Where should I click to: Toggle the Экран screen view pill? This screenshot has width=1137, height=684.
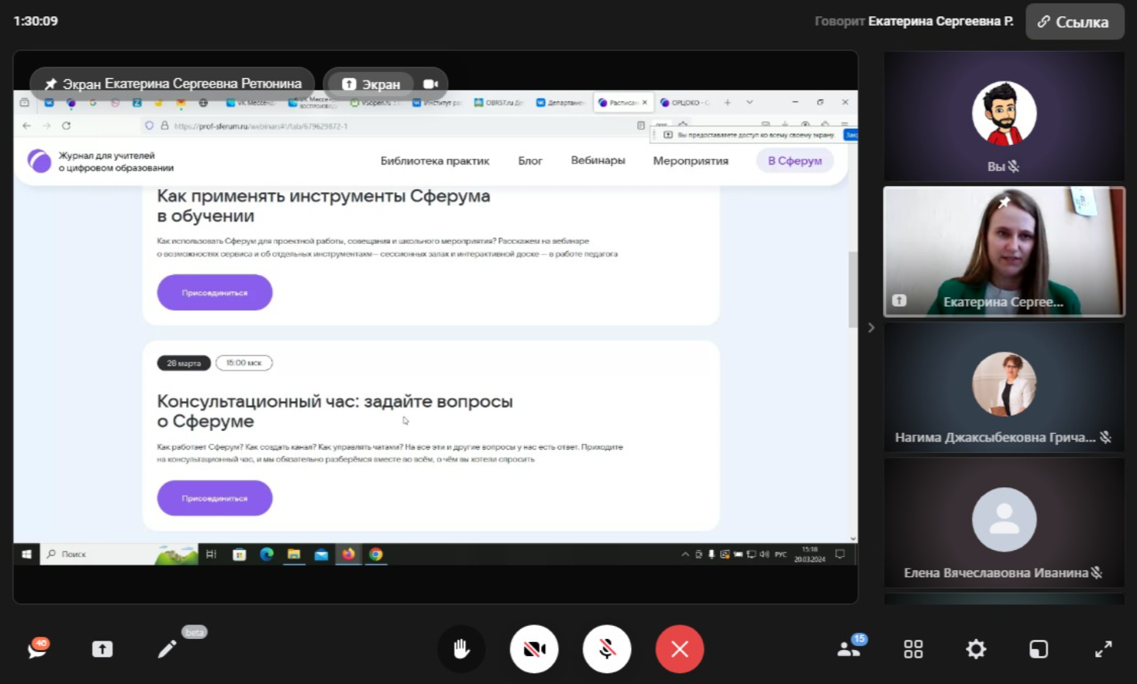[x=372, y=84]
